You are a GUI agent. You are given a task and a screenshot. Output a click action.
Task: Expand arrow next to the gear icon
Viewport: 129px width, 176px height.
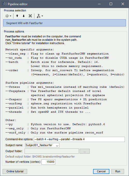tap(11, 16)
